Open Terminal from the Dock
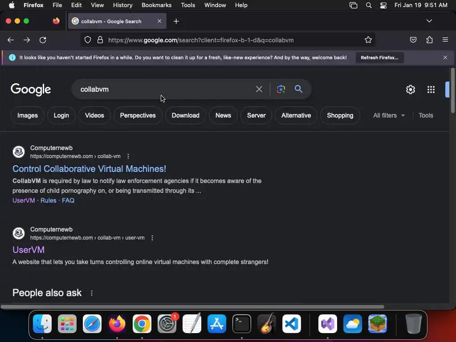The height and width of the screenshot is (342, 456). click(x=242, y=324)
